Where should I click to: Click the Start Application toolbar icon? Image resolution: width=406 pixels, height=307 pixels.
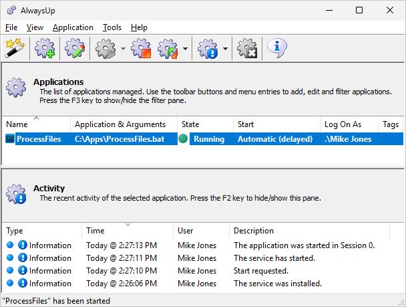107,48
